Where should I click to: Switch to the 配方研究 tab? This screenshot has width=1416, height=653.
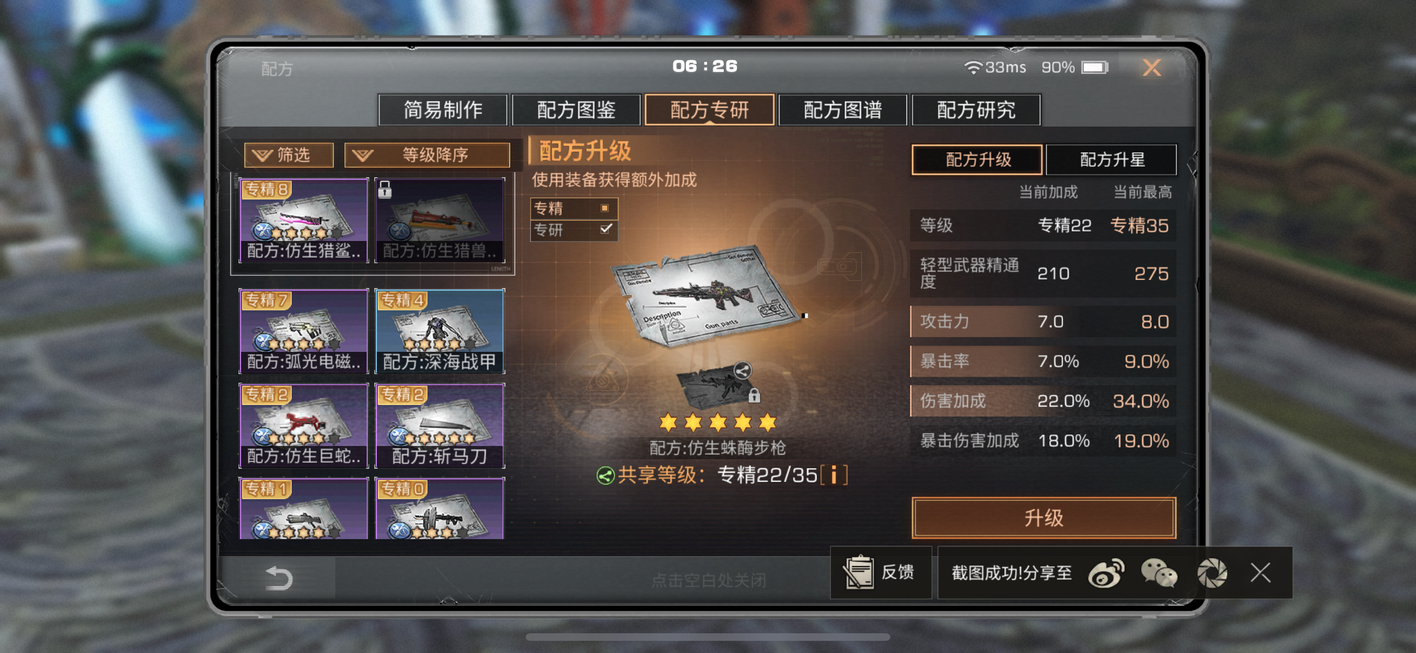tap(976, 110)
